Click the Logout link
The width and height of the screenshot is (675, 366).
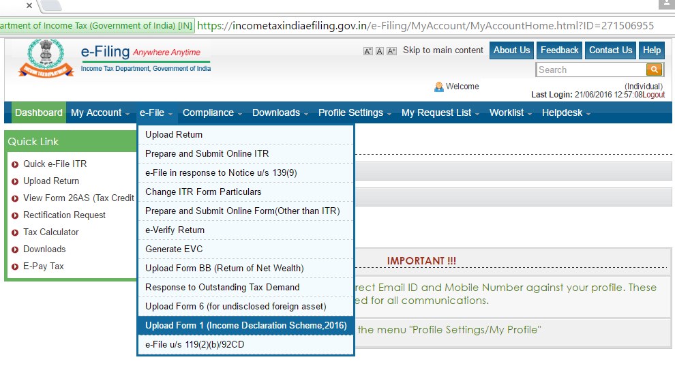(653, 95)
